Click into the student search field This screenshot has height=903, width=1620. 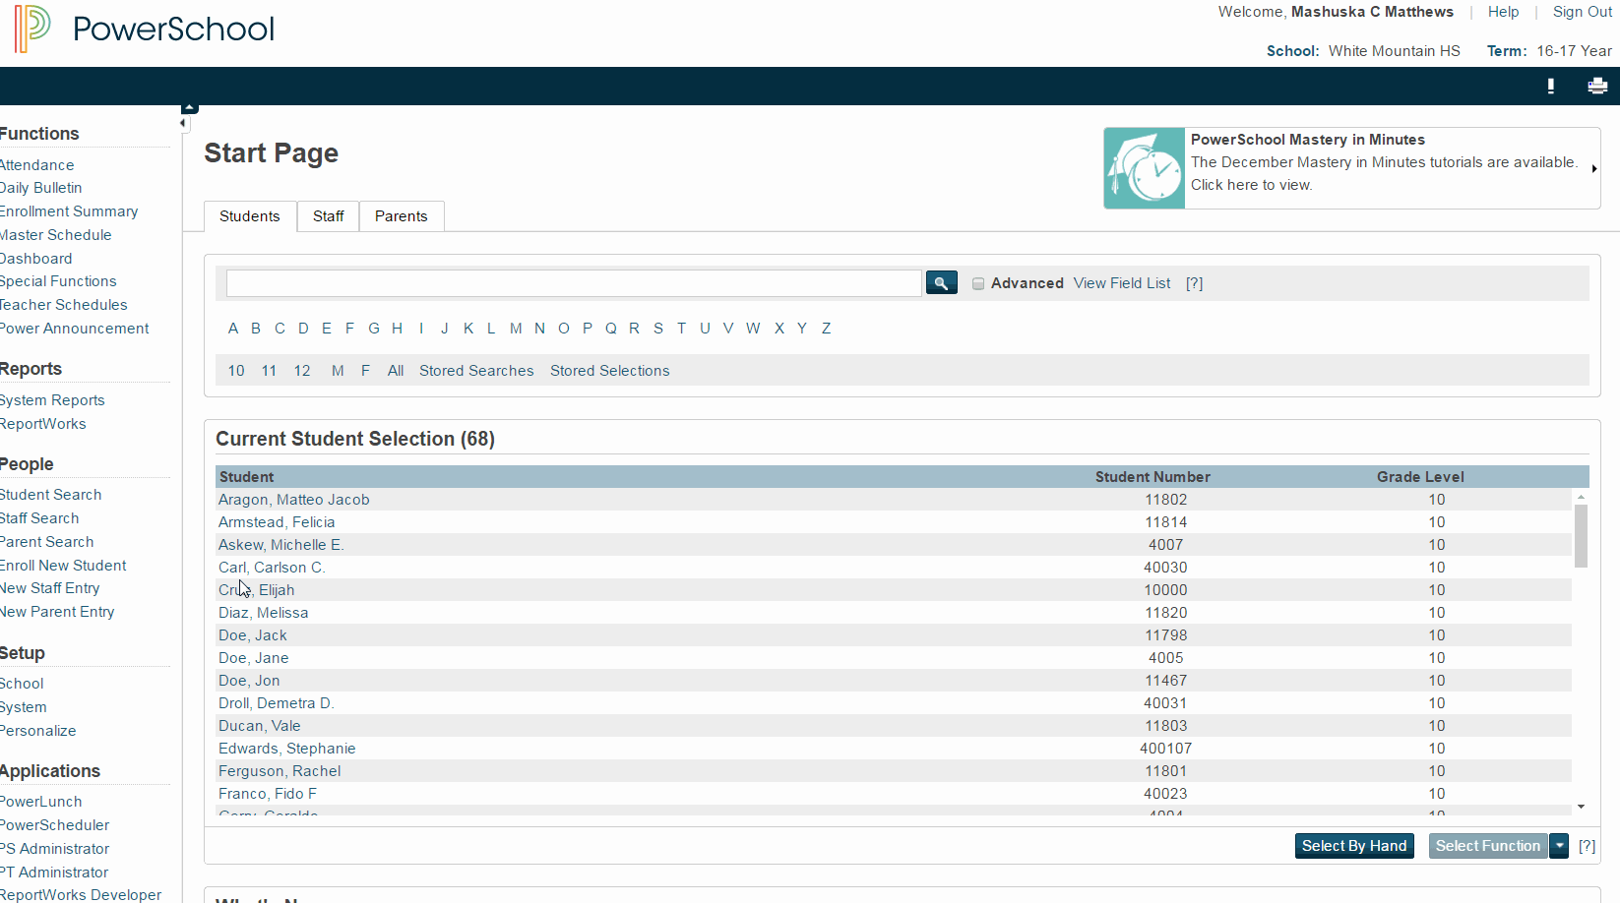point(574,283)
